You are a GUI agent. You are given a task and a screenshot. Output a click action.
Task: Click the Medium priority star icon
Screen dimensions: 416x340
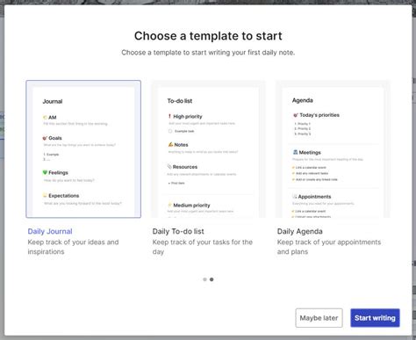point(169,205)
